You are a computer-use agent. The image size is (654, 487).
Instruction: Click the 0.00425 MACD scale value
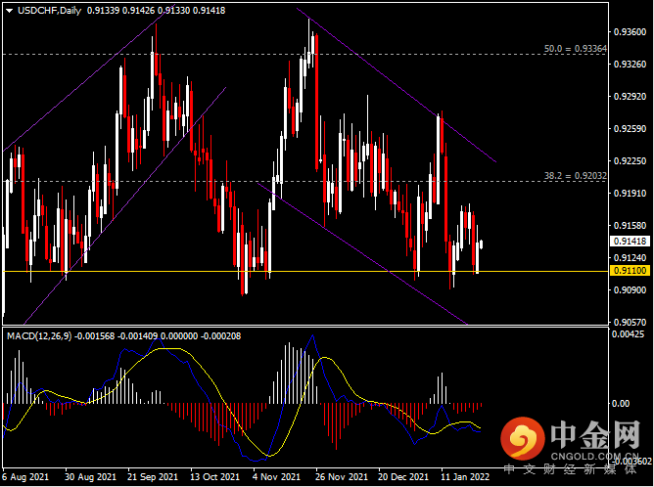tap(628, 334)
